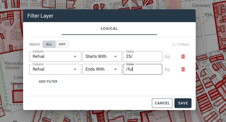The image size is (226, 122).
Task: Expand the Starts With operator dropdown
Action: 101,56
